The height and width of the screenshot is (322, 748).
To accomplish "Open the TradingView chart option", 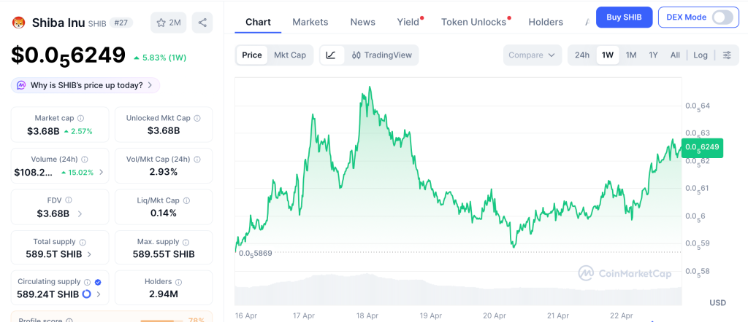I will (x=381, y=55).
